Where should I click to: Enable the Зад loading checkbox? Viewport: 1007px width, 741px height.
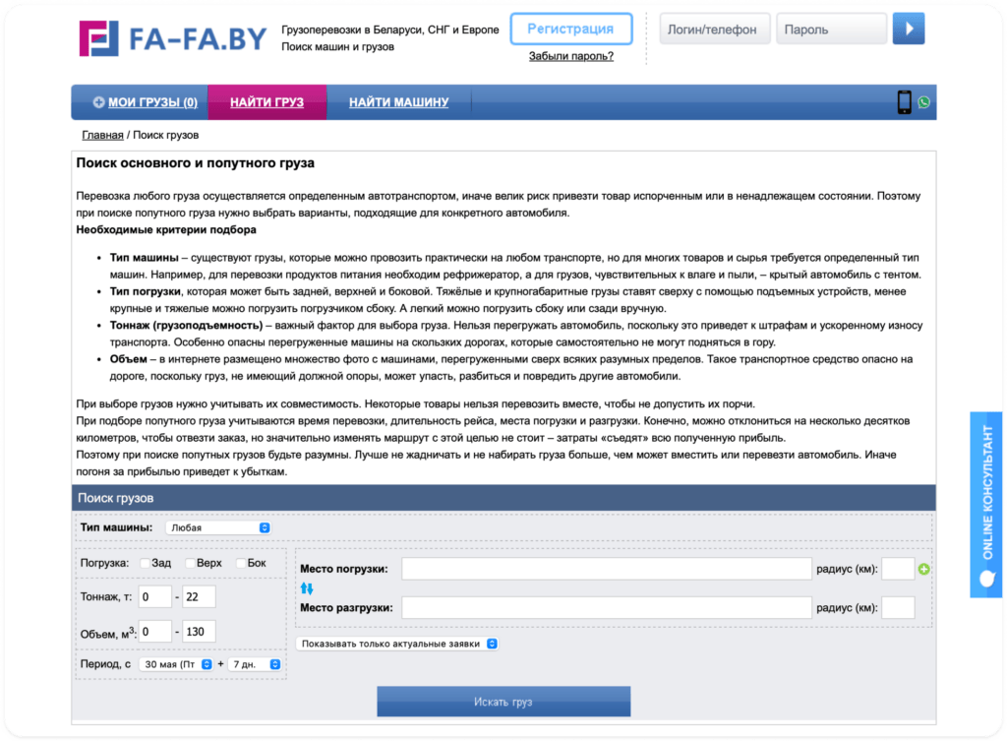click(145, 563)
